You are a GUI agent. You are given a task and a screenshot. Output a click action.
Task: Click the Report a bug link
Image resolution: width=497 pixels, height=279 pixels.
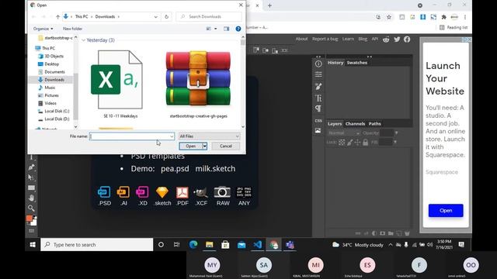coord(325,39)
